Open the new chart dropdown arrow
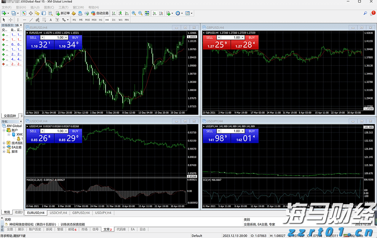The image size is (377, 238). point(8,13)
